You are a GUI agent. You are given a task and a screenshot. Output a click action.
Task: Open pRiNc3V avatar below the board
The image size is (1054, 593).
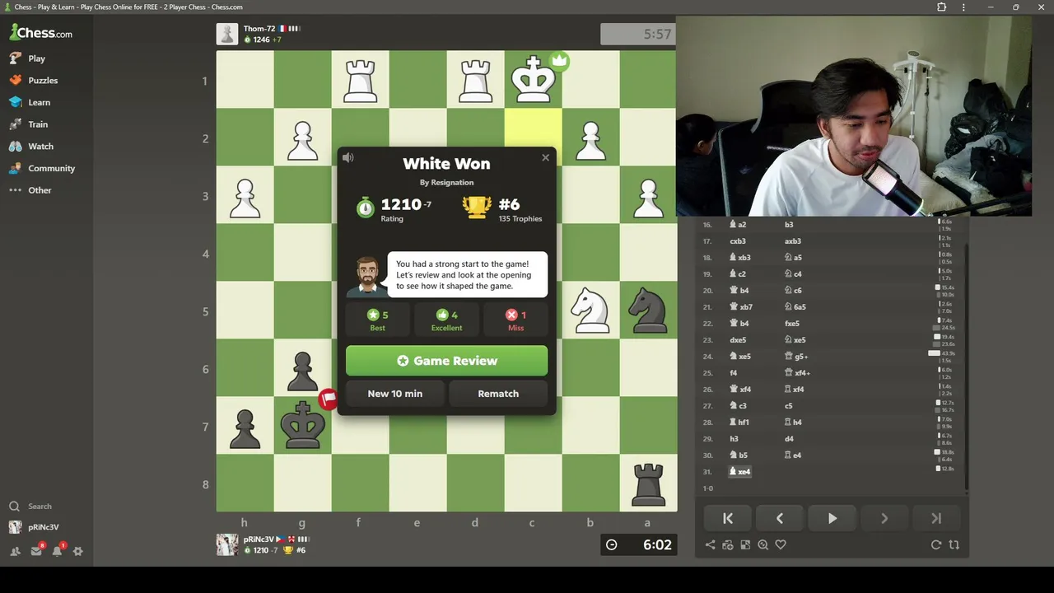[x=227, y=544]
